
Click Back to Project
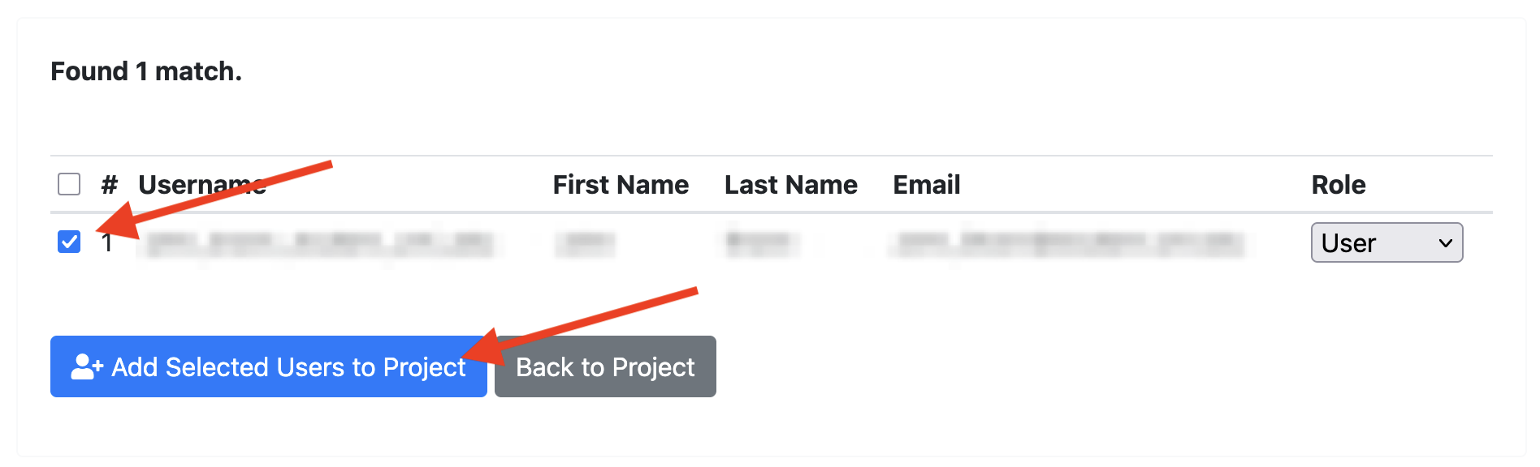click(604, 366)
